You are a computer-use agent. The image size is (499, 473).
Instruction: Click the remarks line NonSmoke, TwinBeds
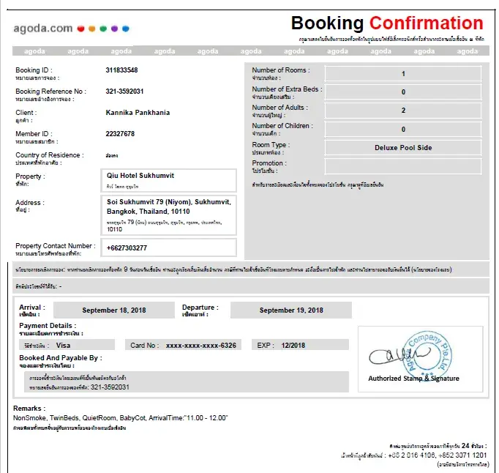pyautogui.click(x=120, y=418)
